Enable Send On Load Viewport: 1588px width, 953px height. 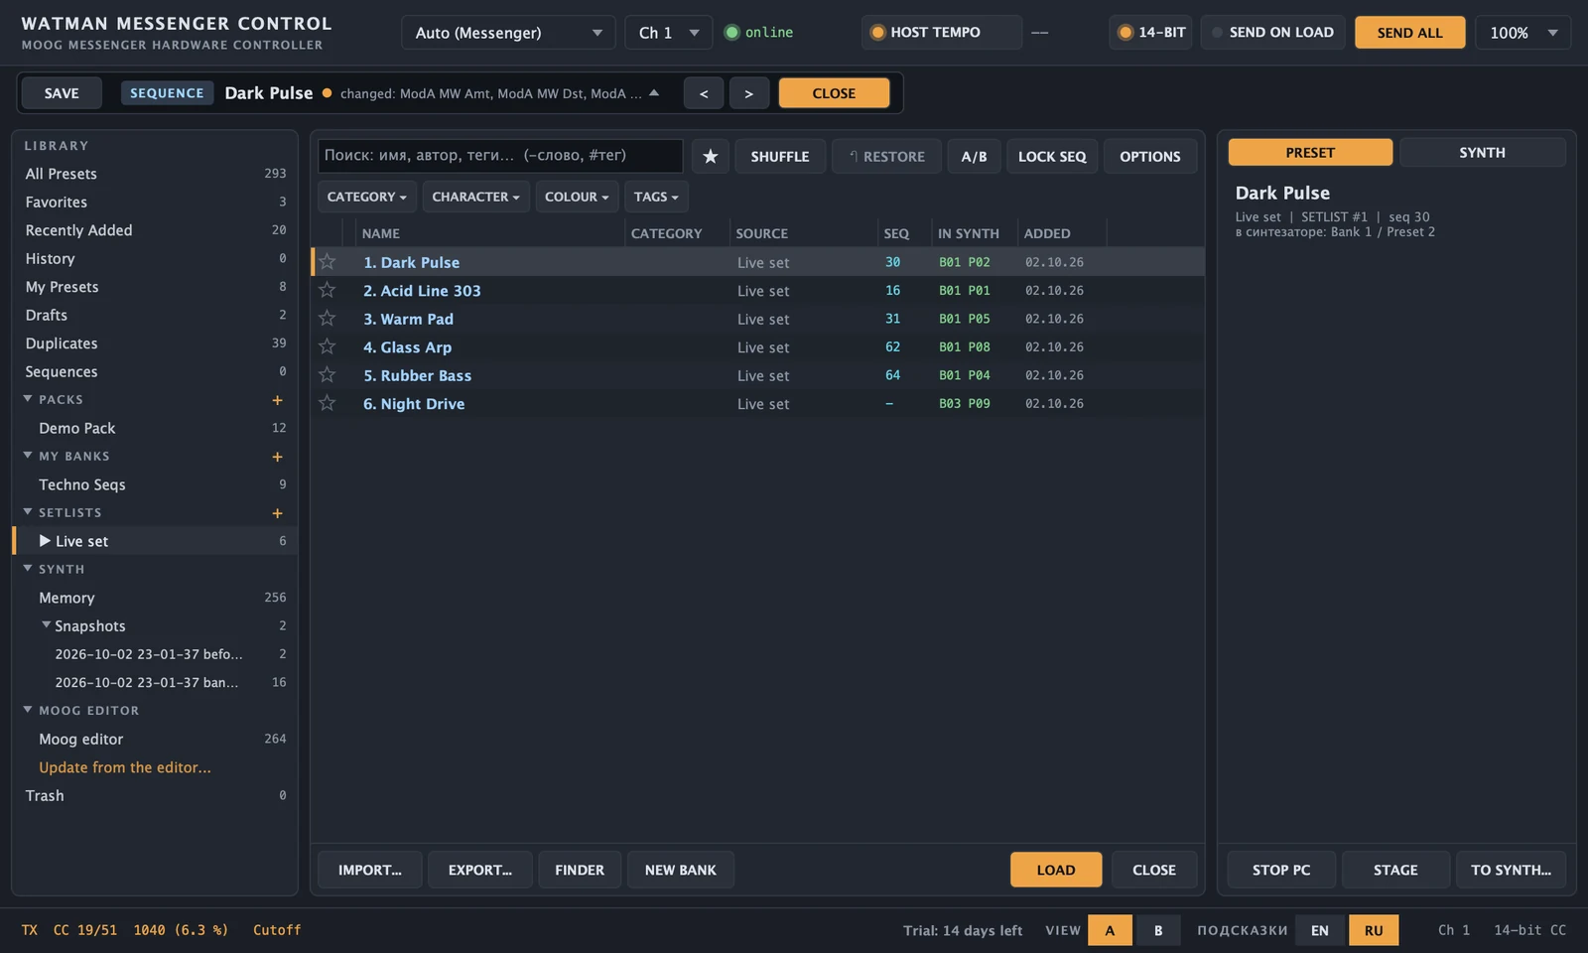[x=1272, y=32]
